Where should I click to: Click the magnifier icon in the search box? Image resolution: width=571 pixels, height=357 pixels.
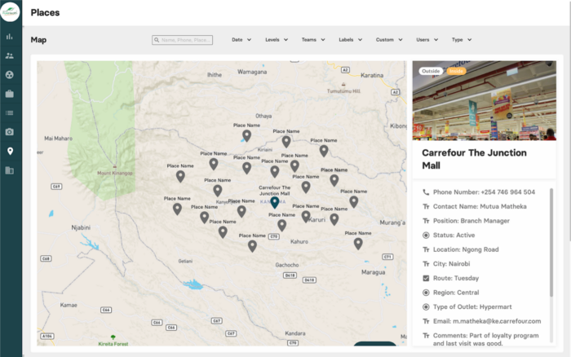click(x=157, y=40)
